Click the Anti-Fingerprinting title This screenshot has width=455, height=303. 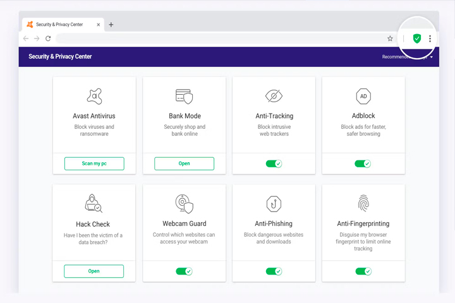coord(363,223)
